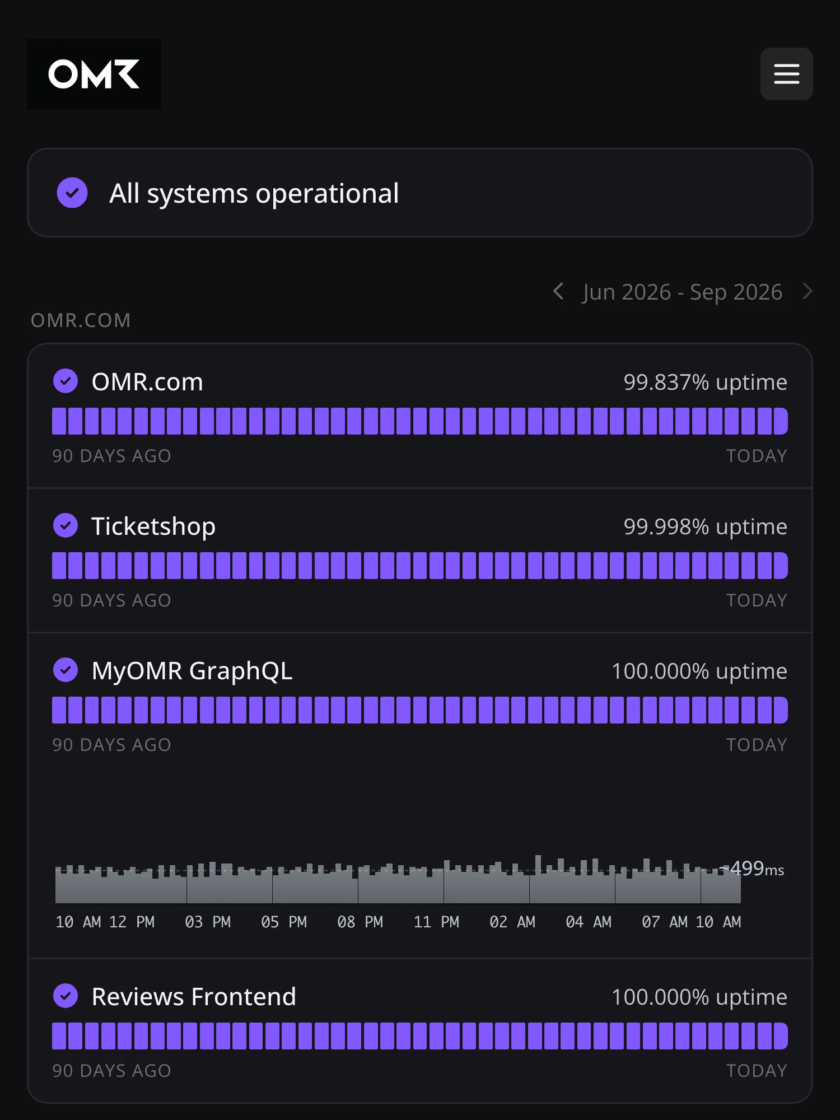Click the 03 PM axis label
Screen dimensions: 840x1120
208,922
